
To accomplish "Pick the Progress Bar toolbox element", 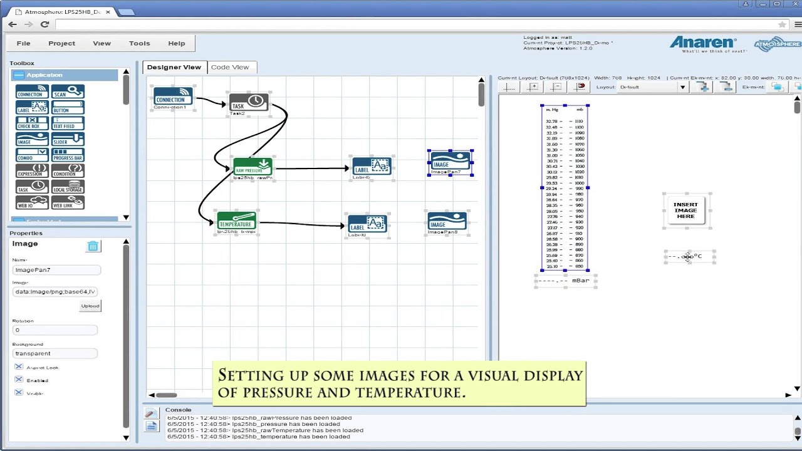I will tap(68, 155).
